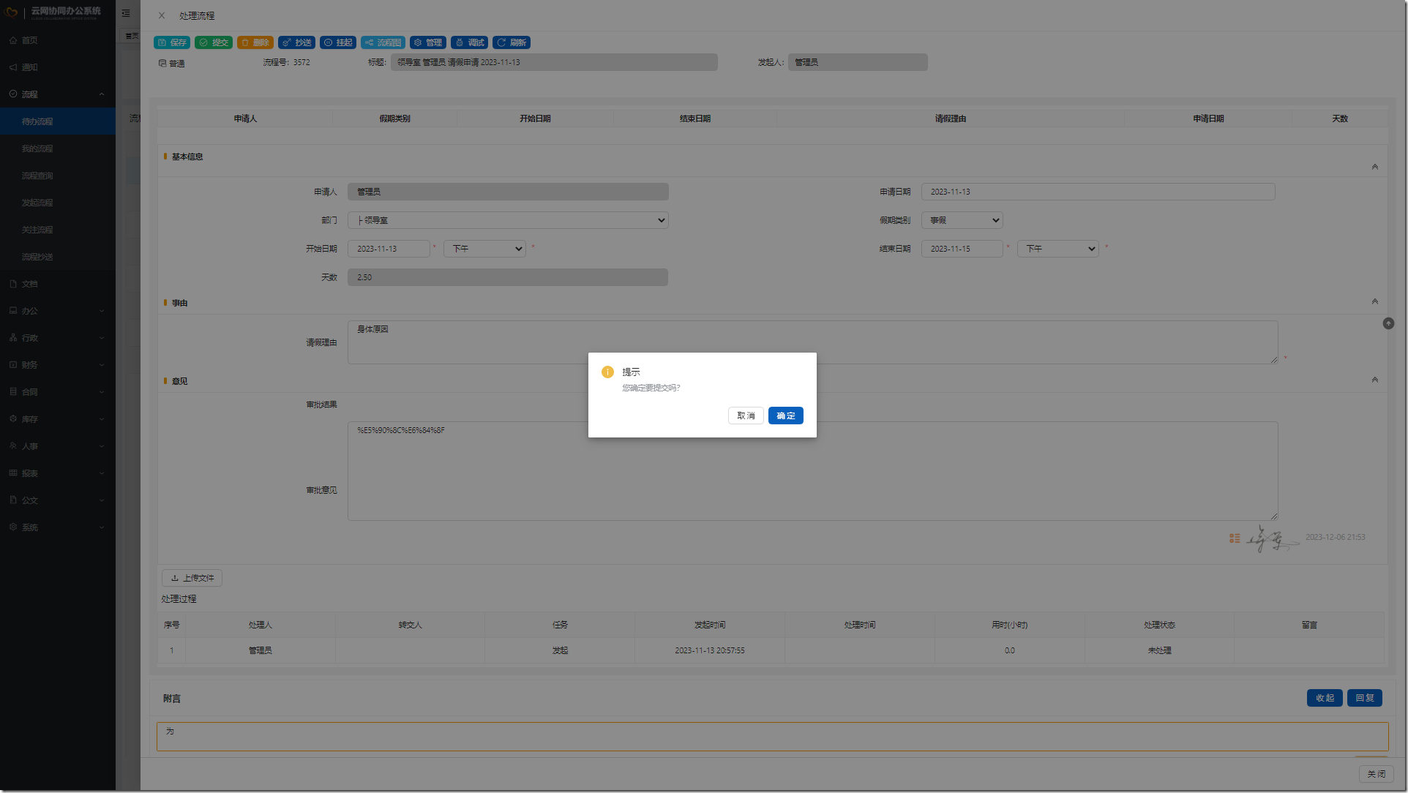The width and height of the screenshot is (1408, 793).
Task: Click the 发起人 initiator field
Action: [x=858, y=62]
